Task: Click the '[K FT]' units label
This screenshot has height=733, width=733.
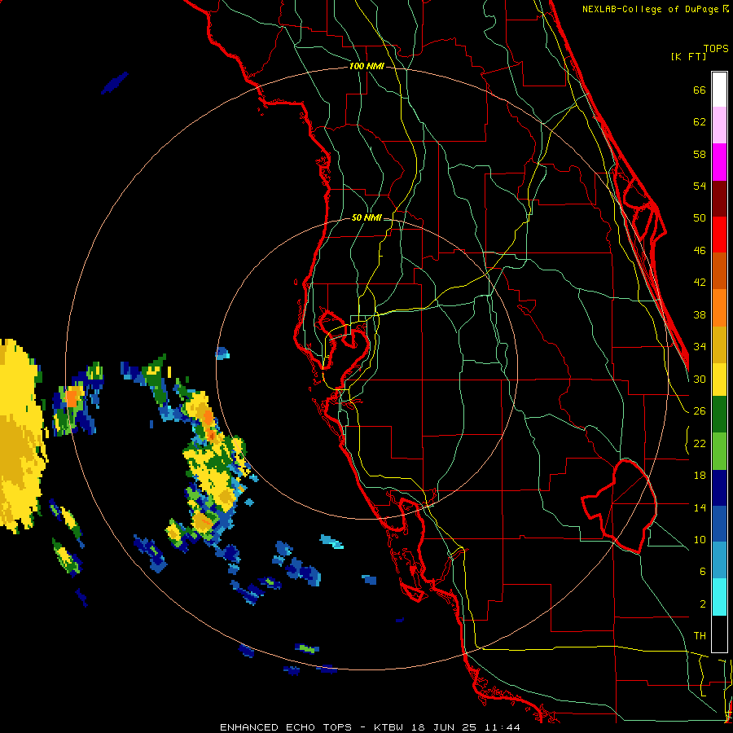Action: click(688, 57)
